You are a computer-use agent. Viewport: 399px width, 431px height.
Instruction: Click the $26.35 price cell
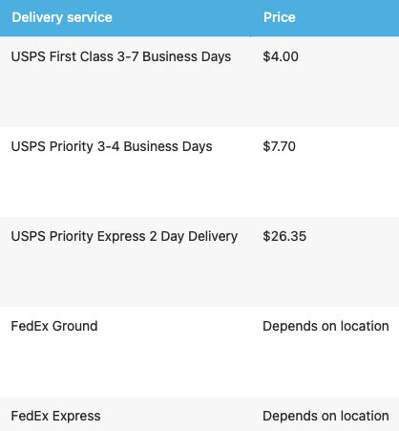coord(284,236)
